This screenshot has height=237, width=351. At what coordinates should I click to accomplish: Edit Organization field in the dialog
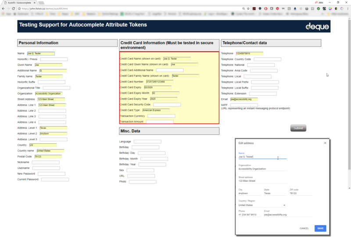tap(262, 169)
